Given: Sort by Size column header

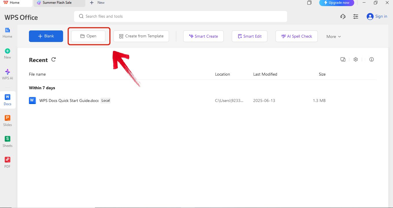Looking at the screenshot, I should click(x=322, y=74).
